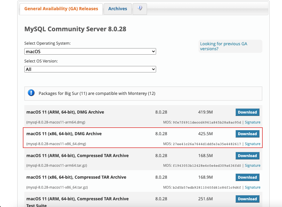Follow Looking for previous GA versions link

coord(223,46)
